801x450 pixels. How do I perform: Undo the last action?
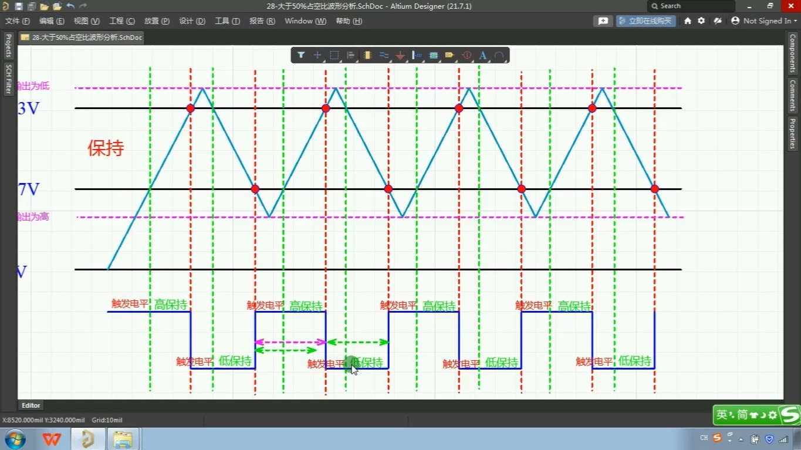(70, 6)
